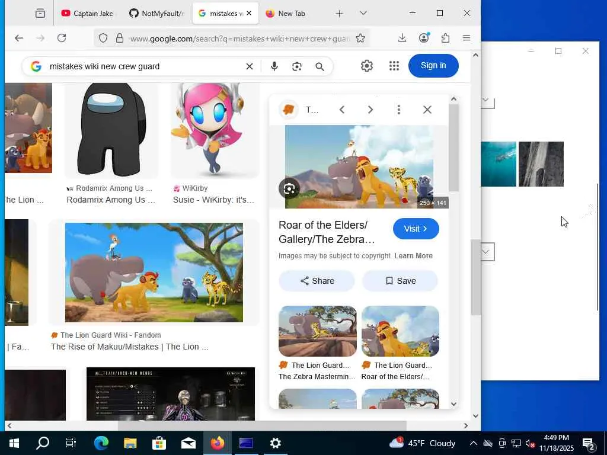Viewport: 607px width, 455px height.
Task: Reload the current Google search page
Action: pos(62,38)
